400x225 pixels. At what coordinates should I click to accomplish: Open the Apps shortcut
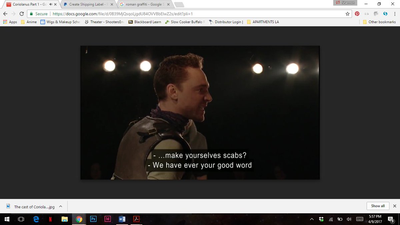[10, 22]
